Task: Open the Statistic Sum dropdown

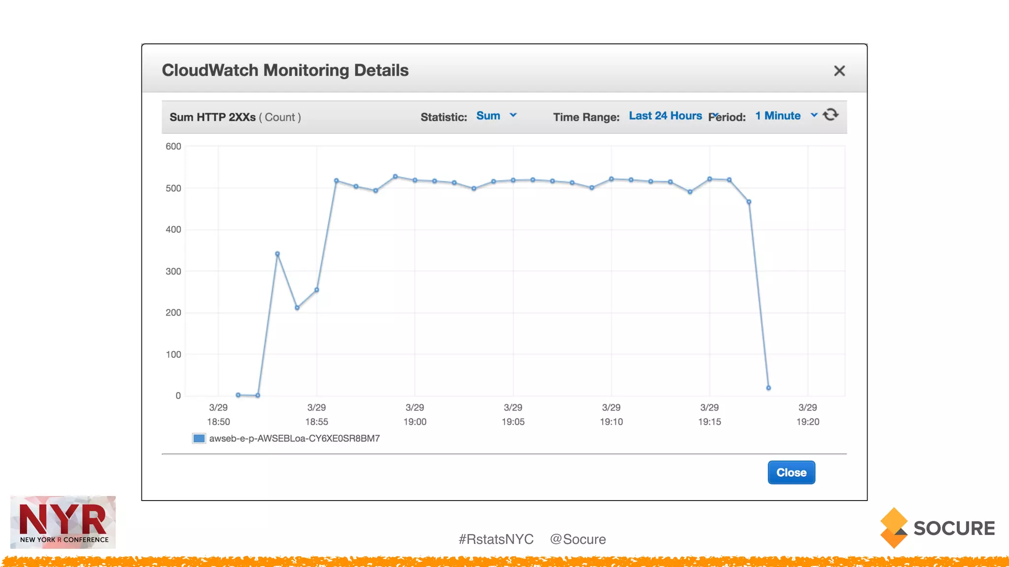Action: click(513, 115)
